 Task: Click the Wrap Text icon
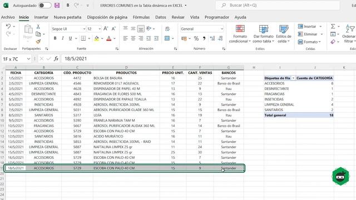pos(167,28)
